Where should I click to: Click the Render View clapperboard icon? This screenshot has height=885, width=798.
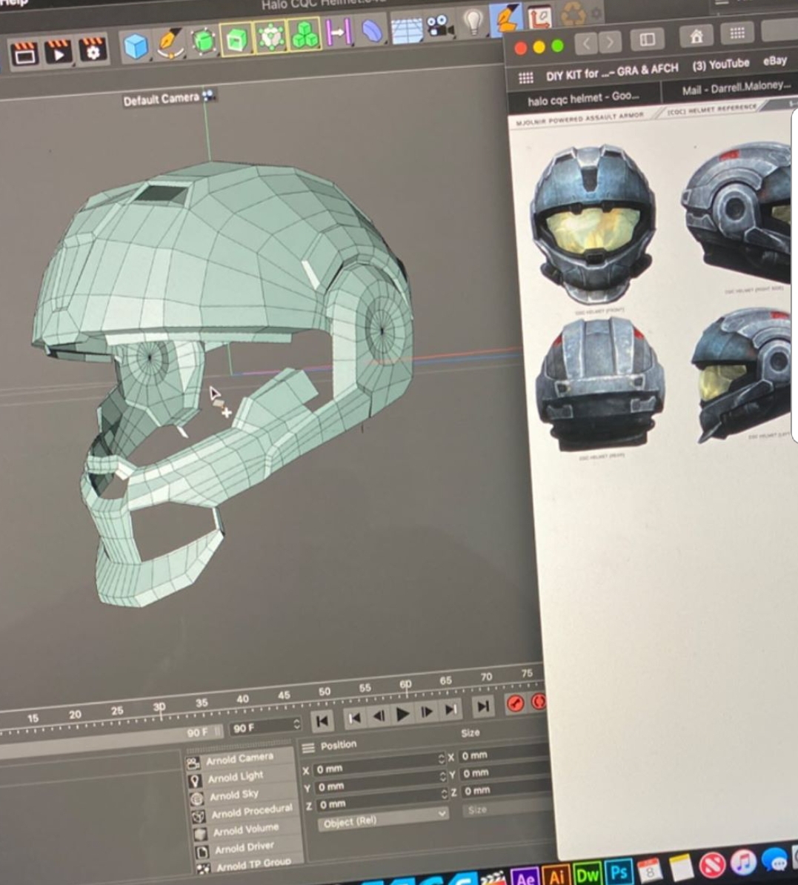[x=24, y=53]
